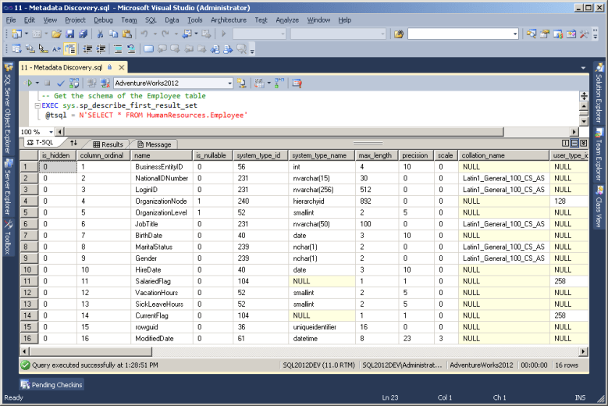Click the Change Connection icon beside the database box
This screenshot has height=406, width=608.
[242, 83]
